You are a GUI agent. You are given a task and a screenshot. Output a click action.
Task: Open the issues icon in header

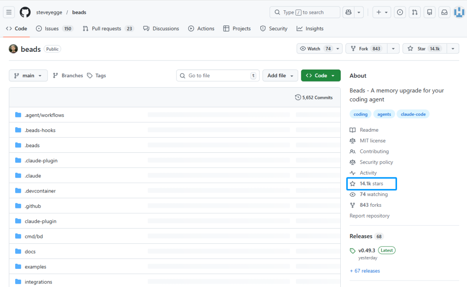[400, 12]
